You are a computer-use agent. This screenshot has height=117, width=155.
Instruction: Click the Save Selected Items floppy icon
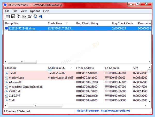[x=13, y=17]
